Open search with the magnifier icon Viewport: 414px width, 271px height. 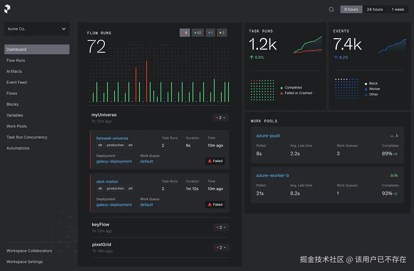click(331, 9)
